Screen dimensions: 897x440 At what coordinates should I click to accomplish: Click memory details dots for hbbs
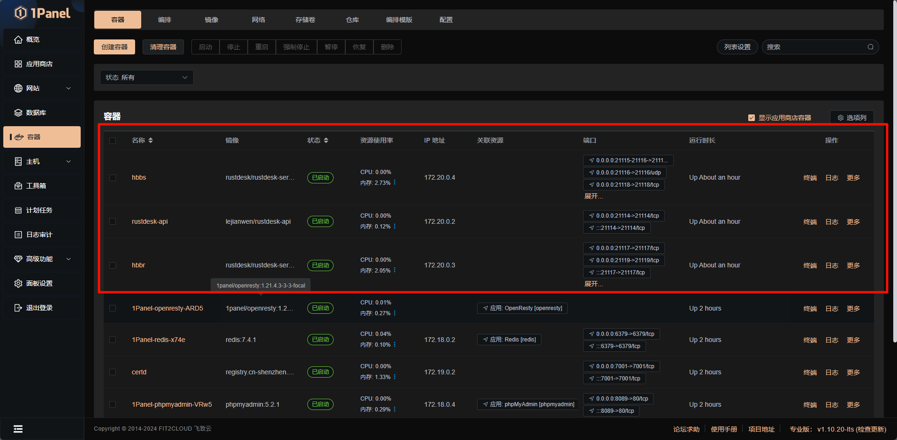point(395,182)
